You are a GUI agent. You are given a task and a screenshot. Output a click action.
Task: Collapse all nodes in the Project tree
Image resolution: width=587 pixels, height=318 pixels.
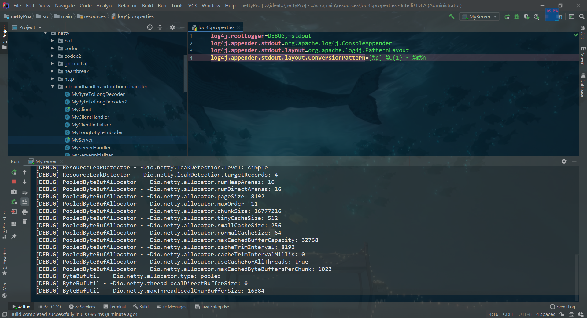160,27
